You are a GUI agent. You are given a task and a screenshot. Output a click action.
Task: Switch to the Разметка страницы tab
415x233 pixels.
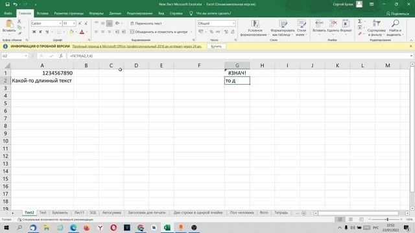69,13
